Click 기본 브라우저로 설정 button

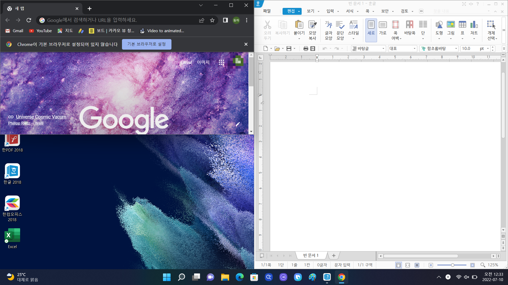[x=147, y=44]
